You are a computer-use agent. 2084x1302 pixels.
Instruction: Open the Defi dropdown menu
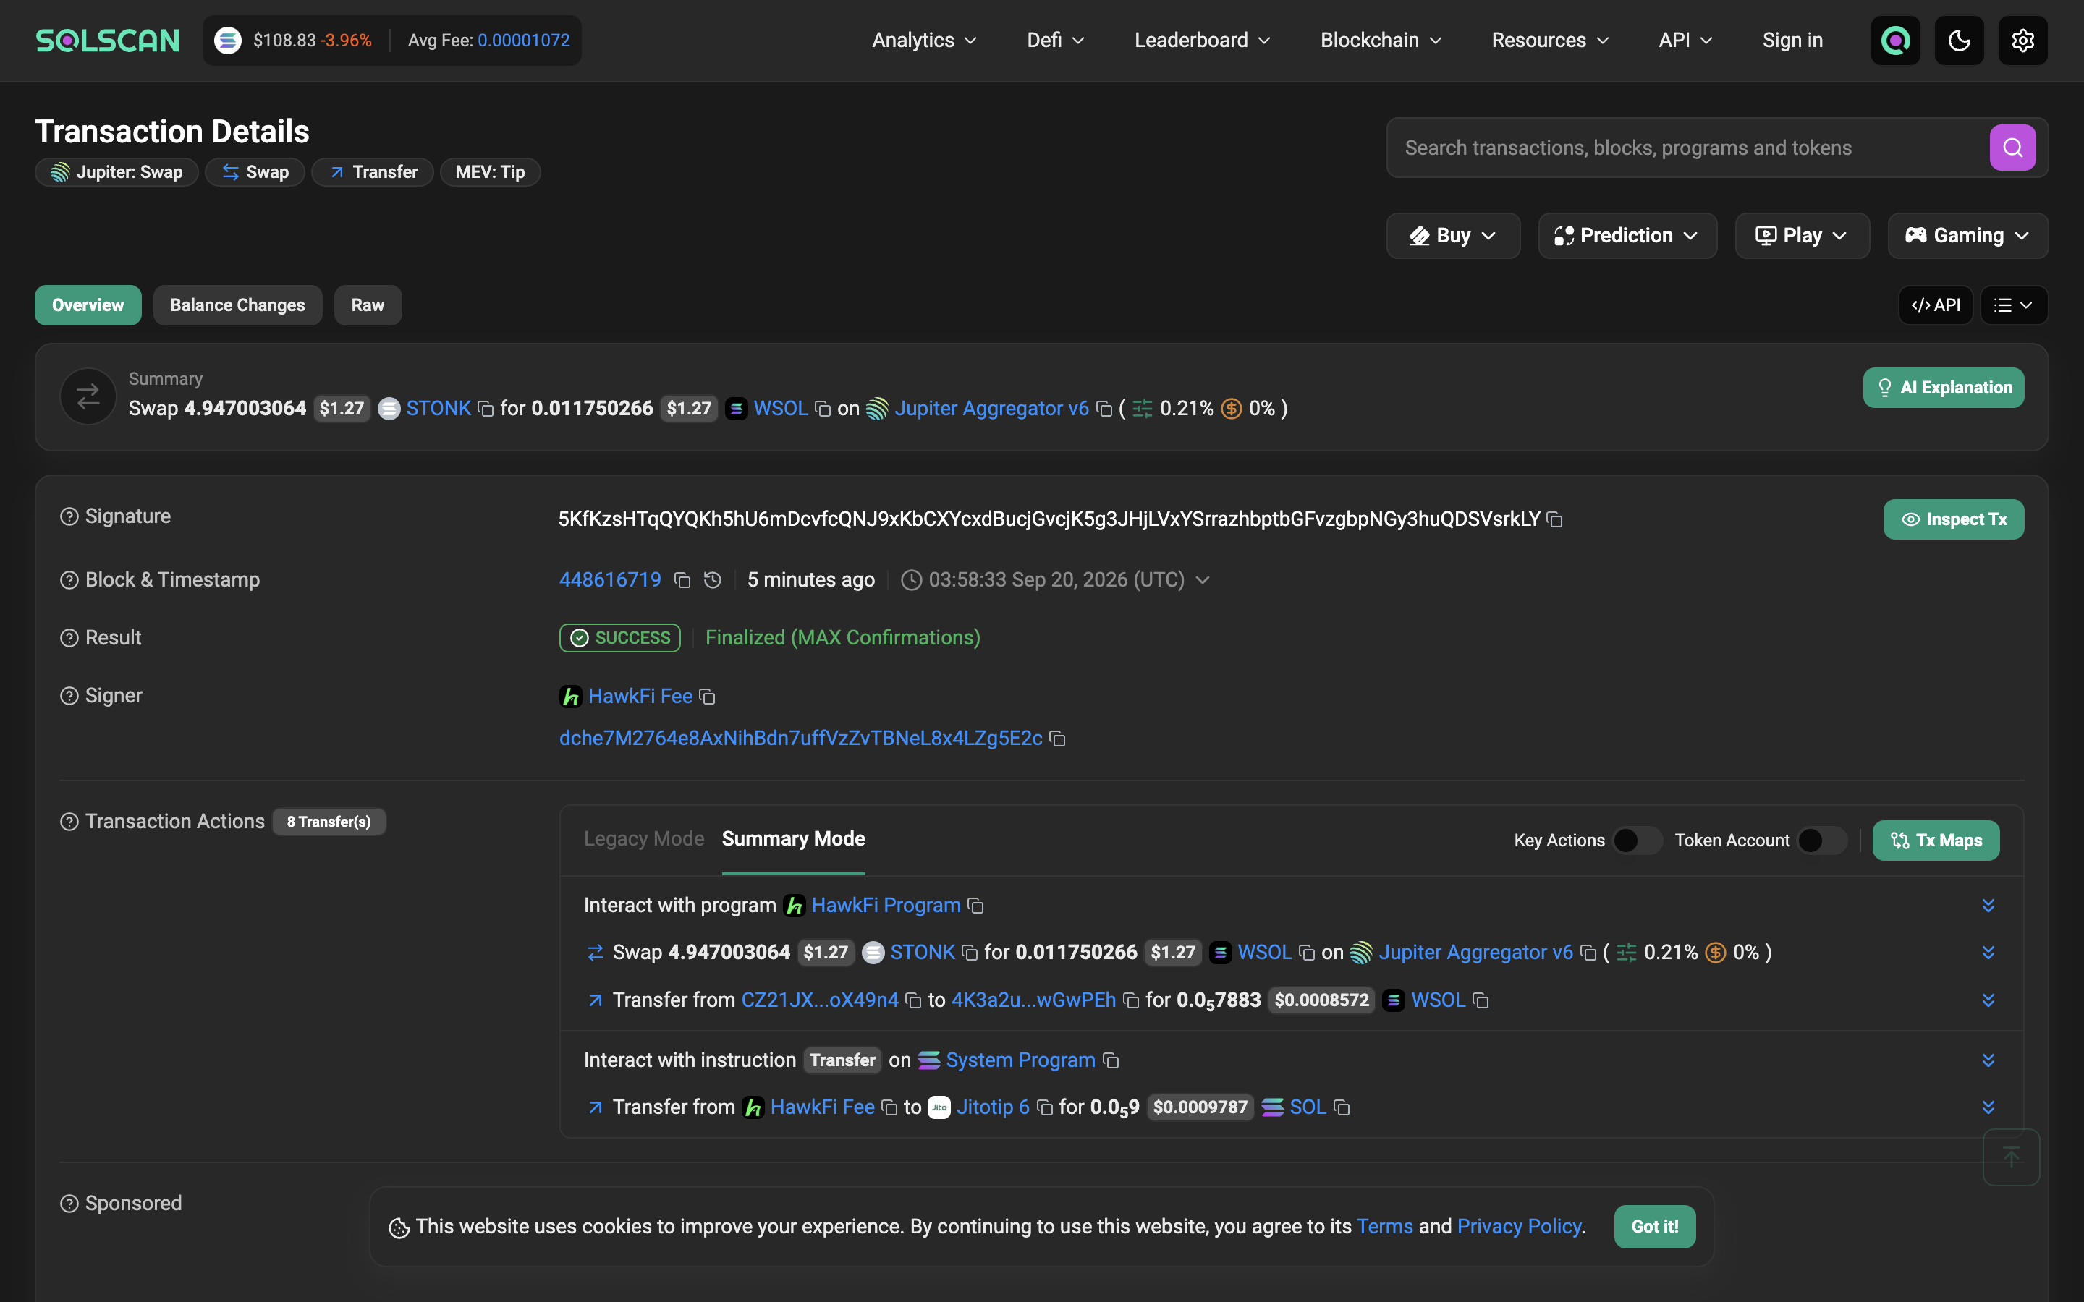pos(1056,41)
